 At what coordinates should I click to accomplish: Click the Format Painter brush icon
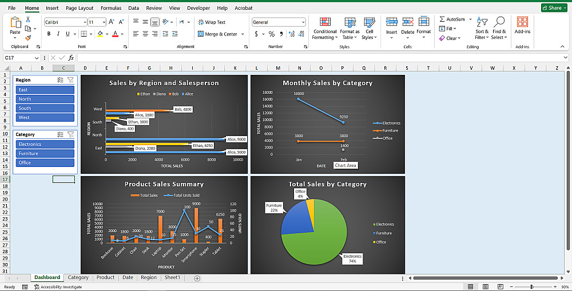[28, 38]
